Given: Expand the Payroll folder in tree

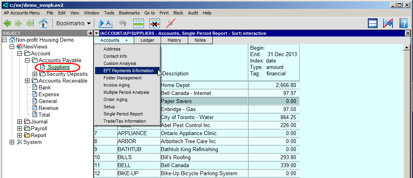Looking at the screenshot, I should 20,129.
